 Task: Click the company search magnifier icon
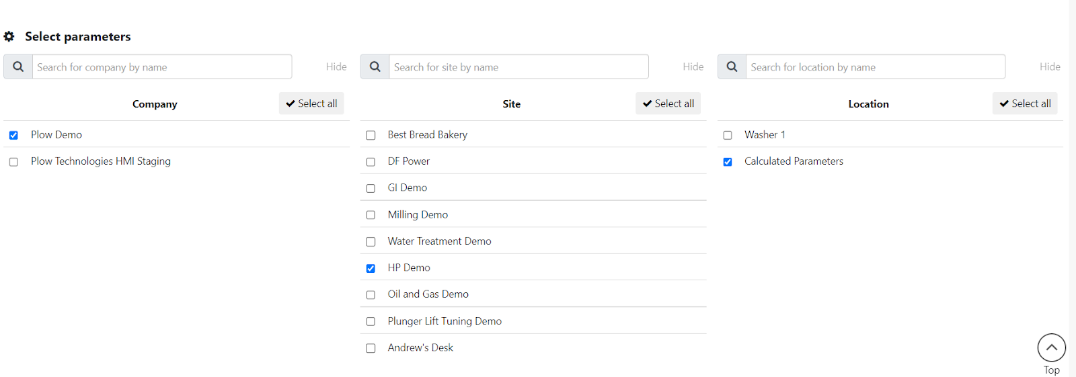(18, 67)
